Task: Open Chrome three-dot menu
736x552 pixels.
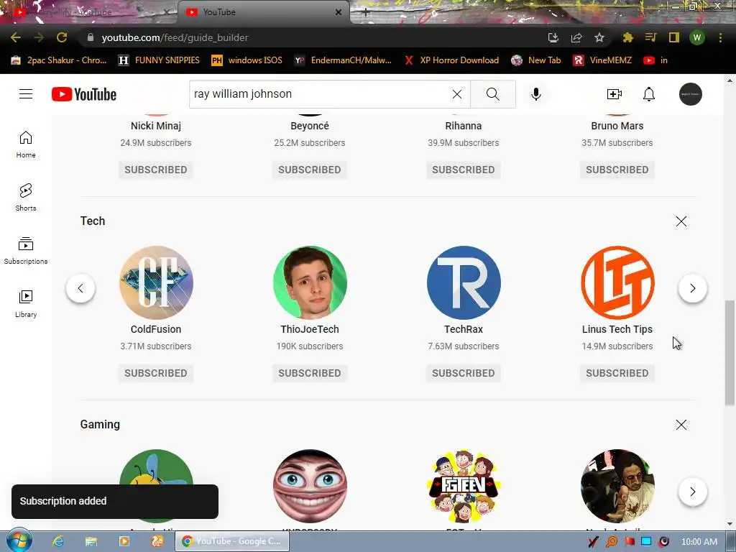Action: pyautogui.click(x=720, y=37)
